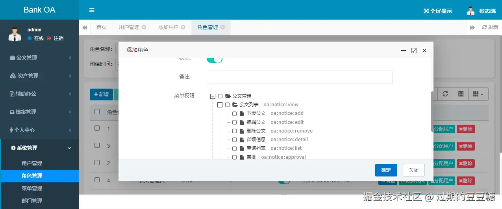Collapse the 公文管理 tree node

coord(213,96)
